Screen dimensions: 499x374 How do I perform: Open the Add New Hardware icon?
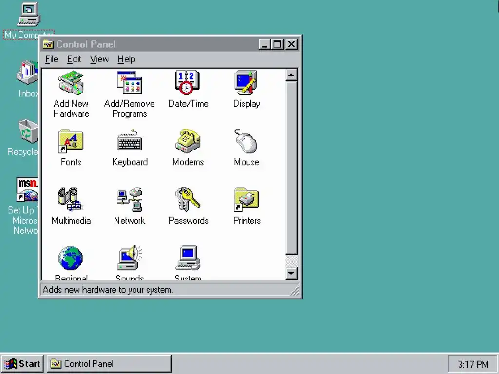[71, 83]
